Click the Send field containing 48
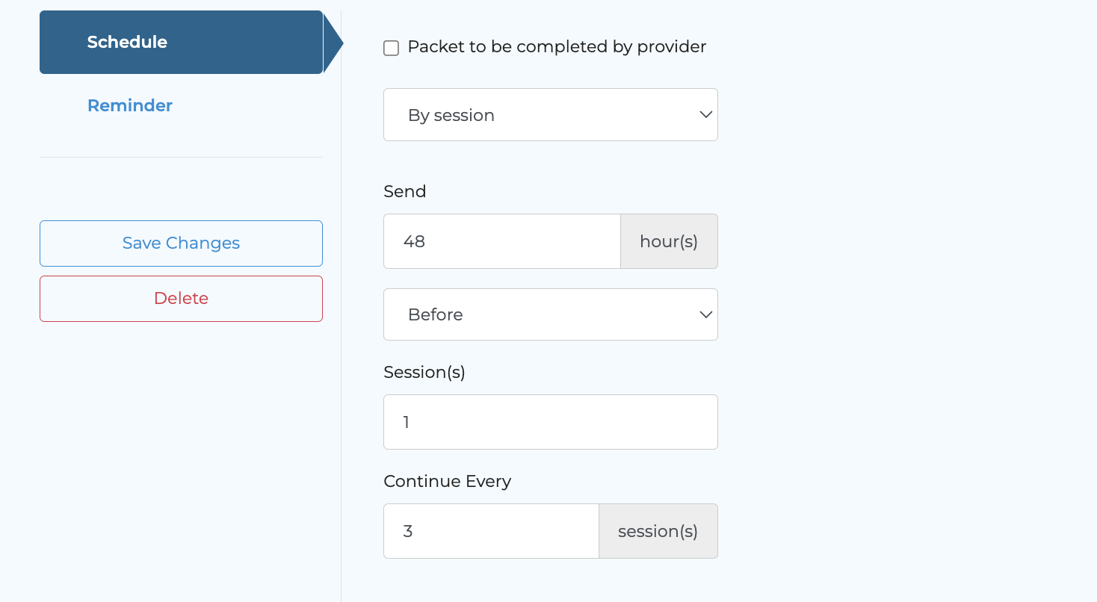The width and height of the screenshot is (1097, 602). coord(501,241)
